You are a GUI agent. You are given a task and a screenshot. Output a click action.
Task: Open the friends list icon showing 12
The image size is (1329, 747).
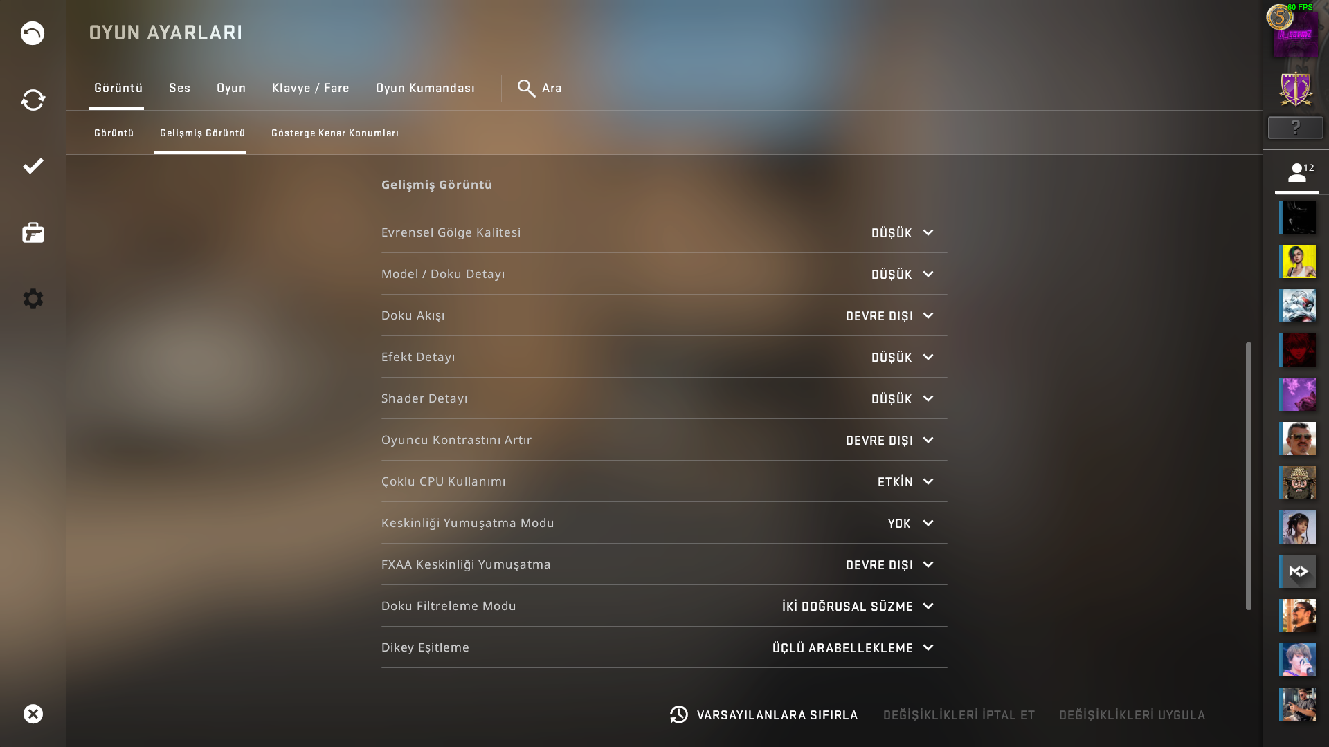[x=1297, y=173]
